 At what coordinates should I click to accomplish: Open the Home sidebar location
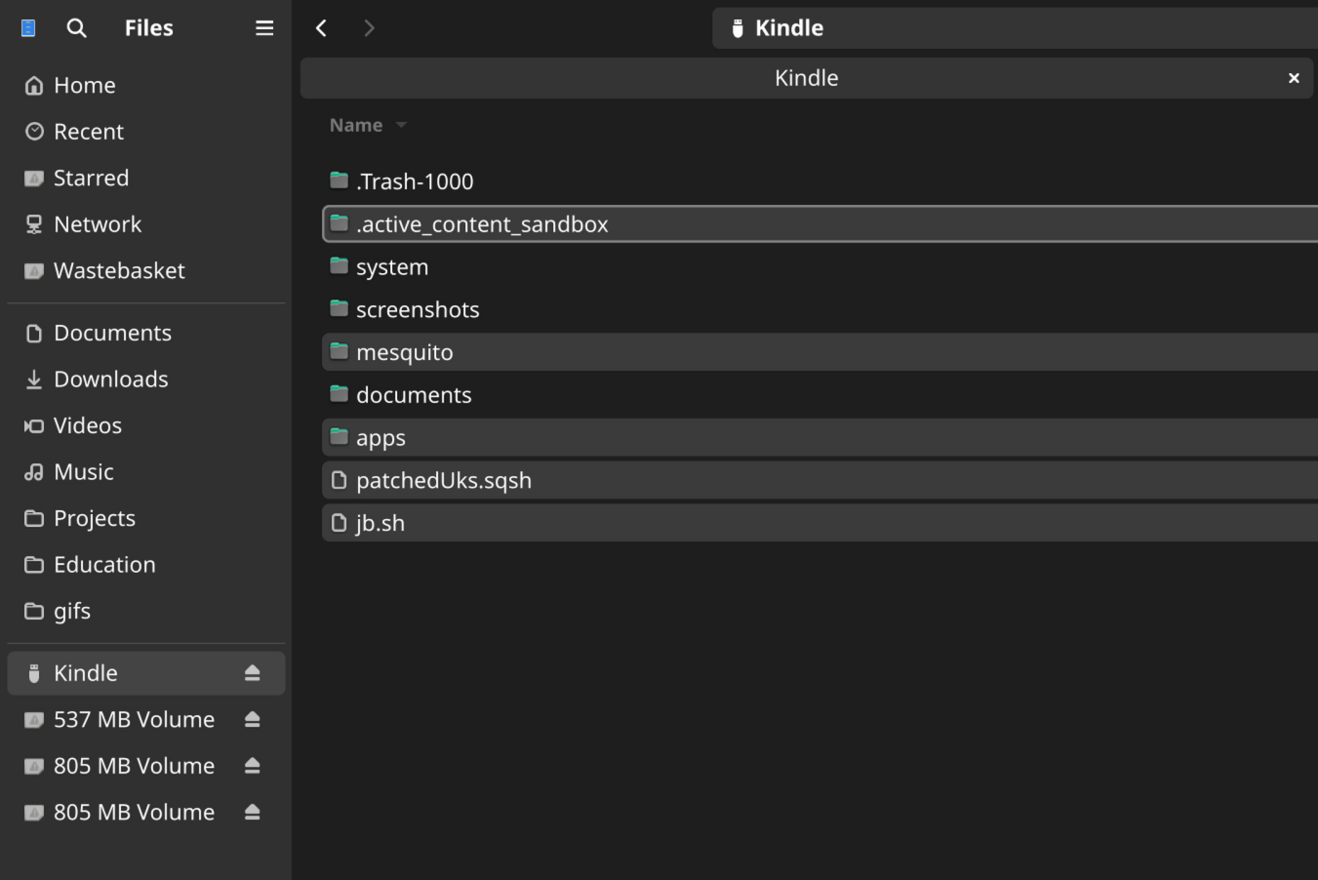pyautogui.click(x=84, y=86)
